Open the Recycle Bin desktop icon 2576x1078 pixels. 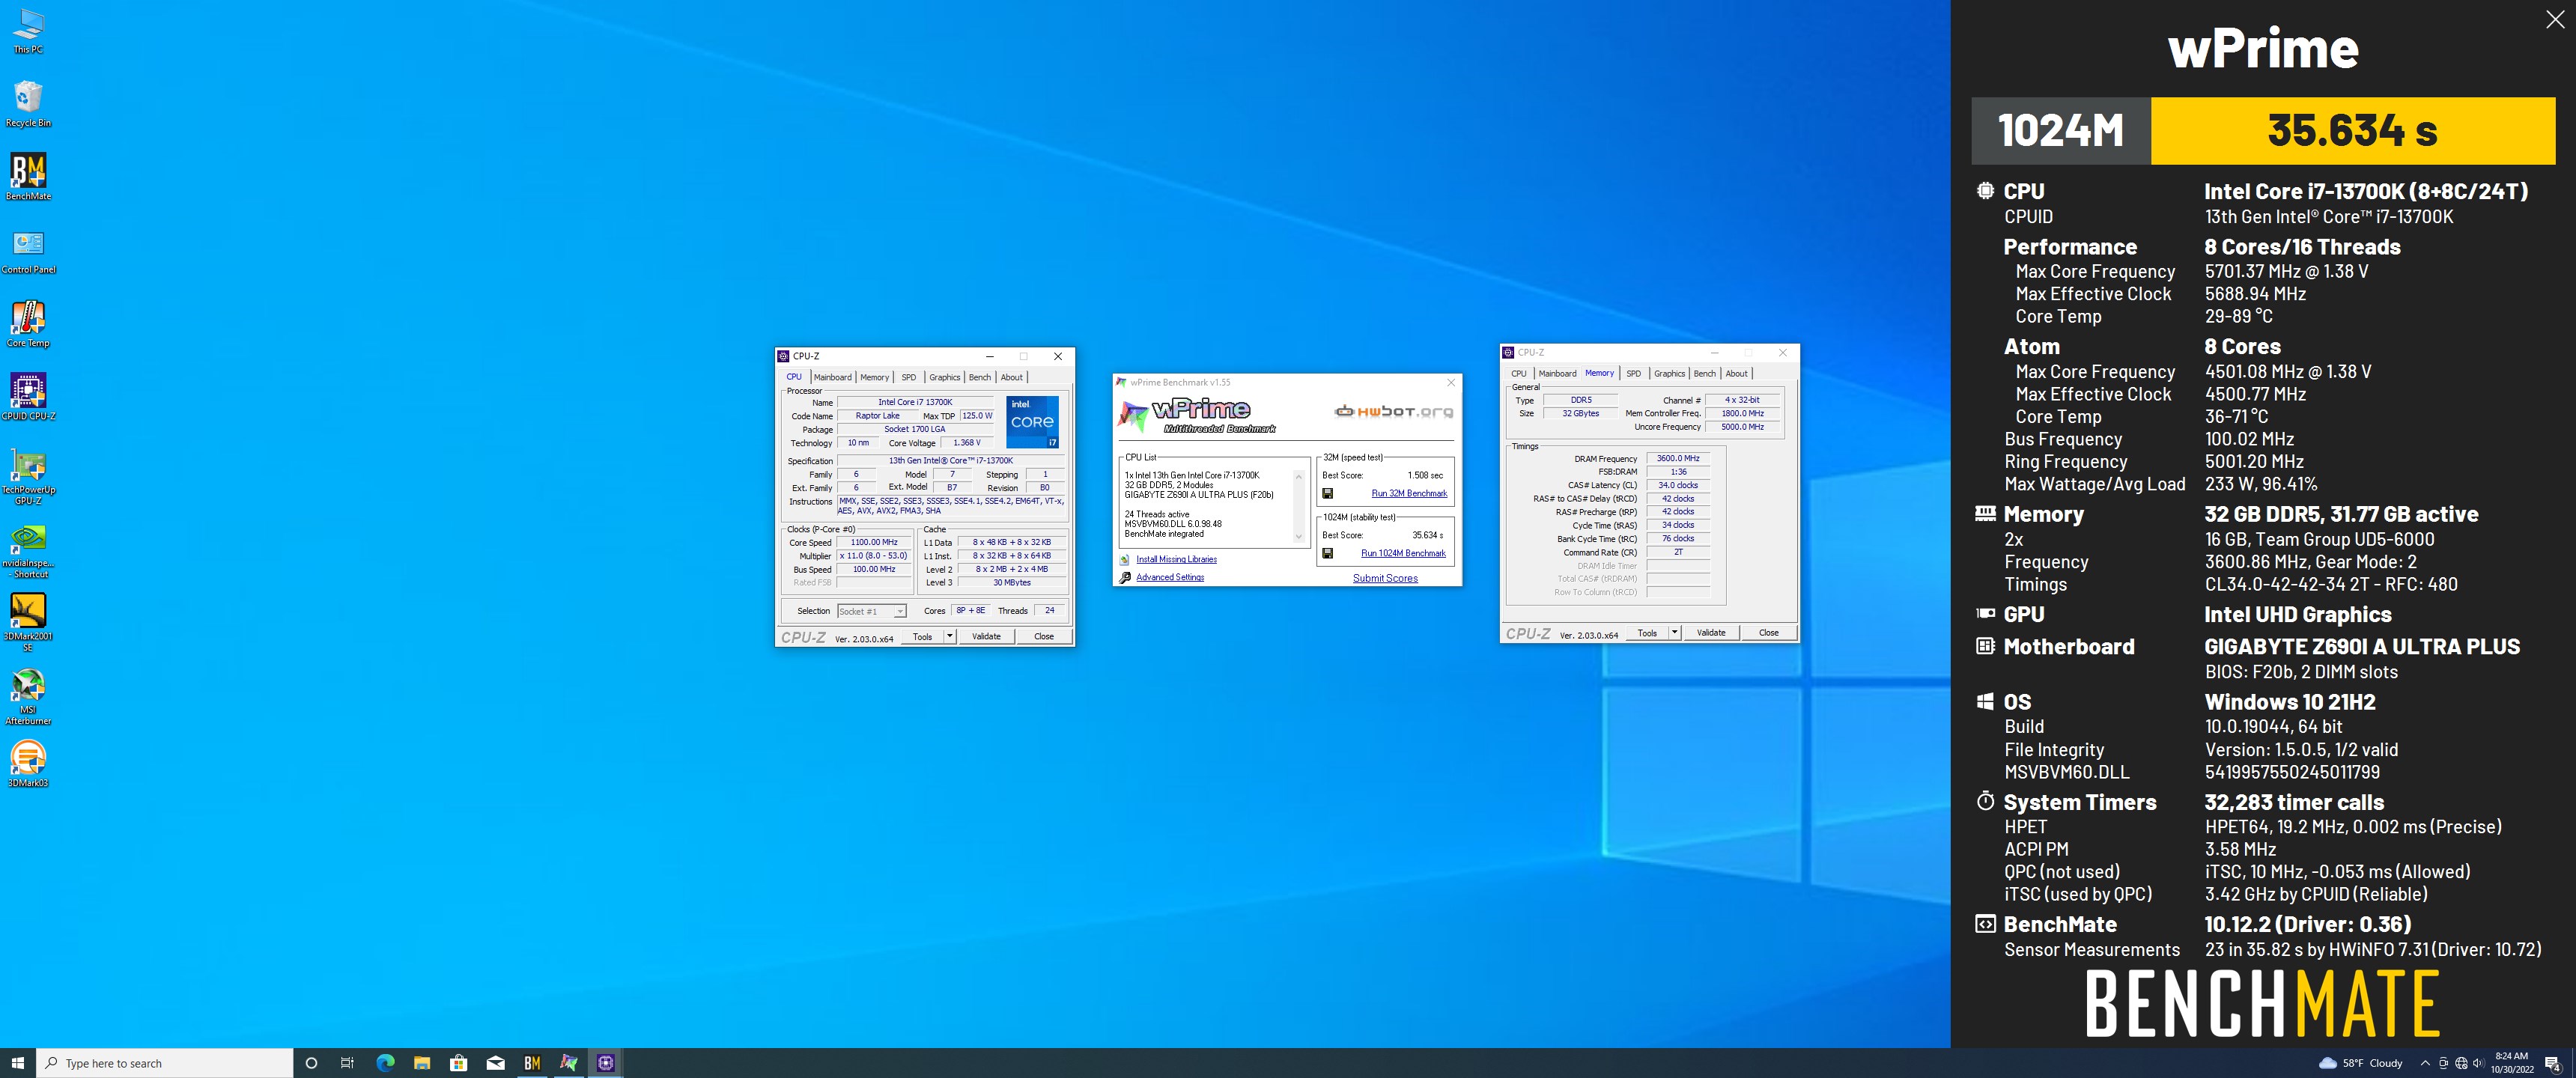[x=28, y=104]
